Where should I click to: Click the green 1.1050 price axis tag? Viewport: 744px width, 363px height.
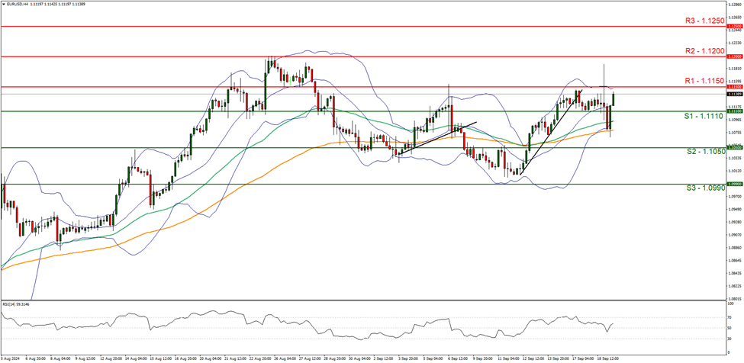(x=735, y=148)
